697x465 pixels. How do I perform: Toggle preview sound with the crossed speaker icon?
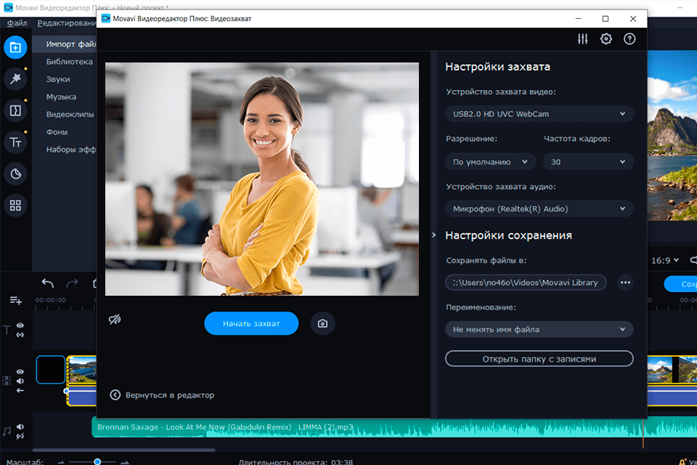[115, 320]
